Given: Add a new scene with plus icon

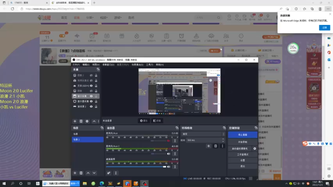Looking at the screenshot, I should point(75,173).
